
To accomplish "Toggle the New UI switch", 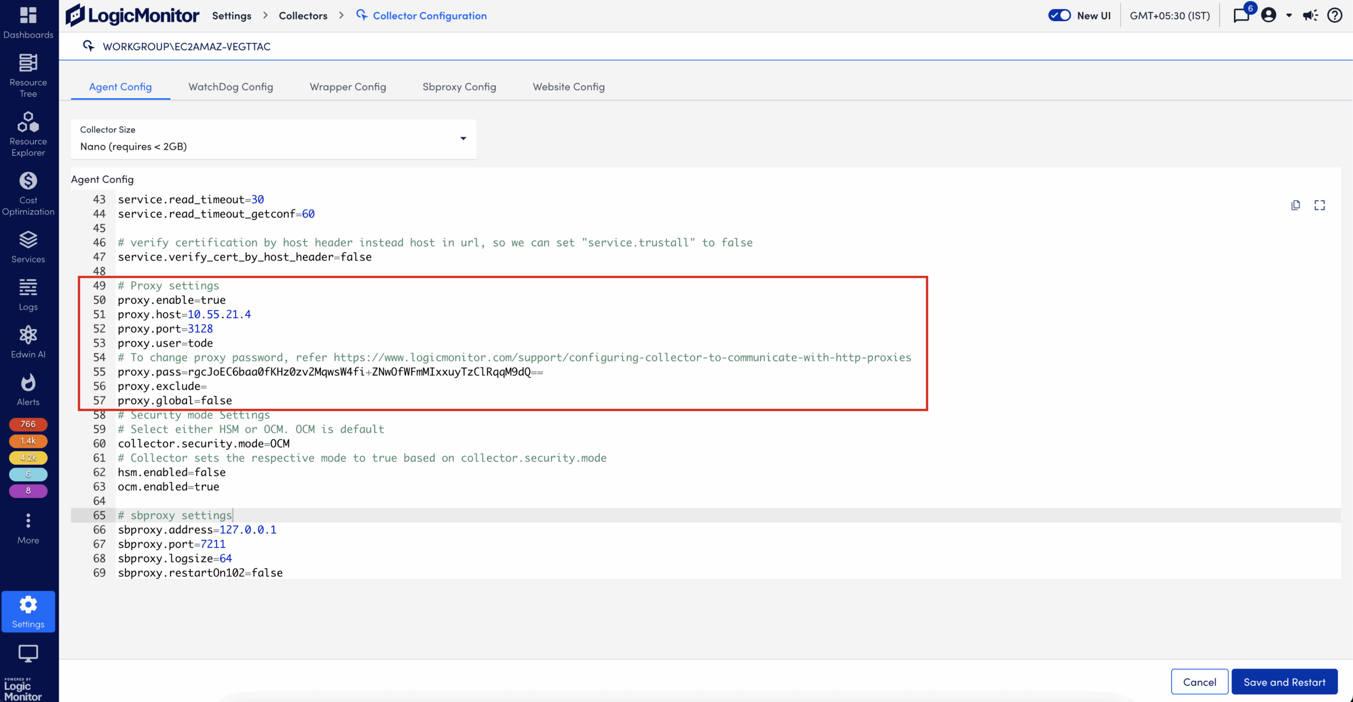I will click(1059, 15).
